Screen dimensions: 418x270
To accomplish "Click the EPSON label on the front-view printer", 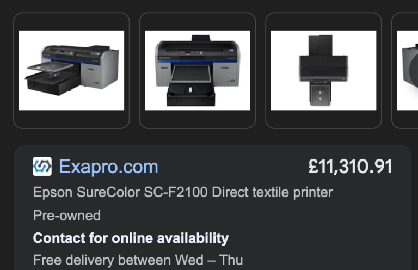I will [x=164, y=58].
